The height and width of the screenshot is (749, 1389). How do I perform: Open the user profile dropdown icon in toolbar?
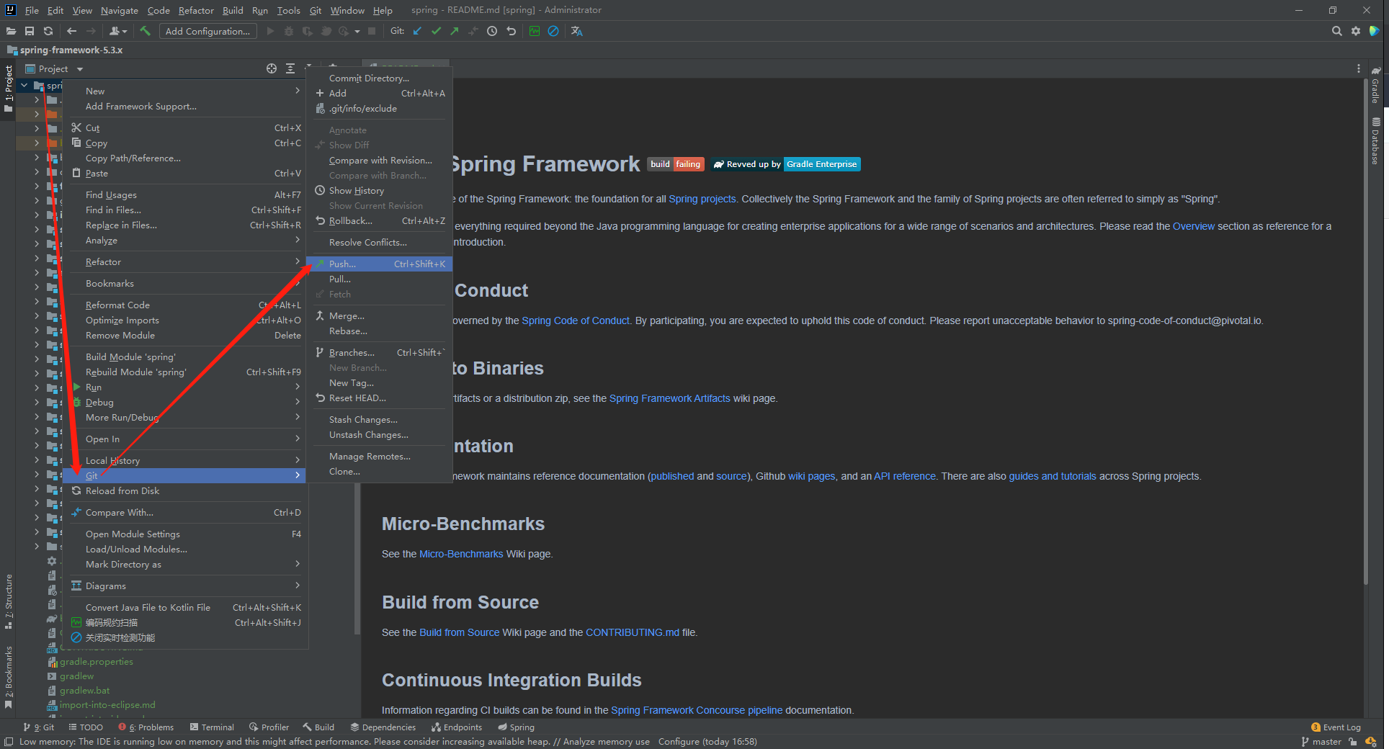[x=118, y=31]
